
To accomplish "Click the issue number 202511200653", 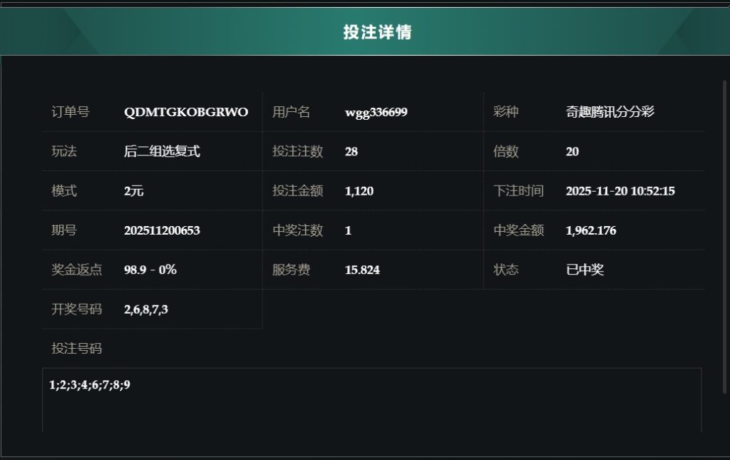I will 162,230.
